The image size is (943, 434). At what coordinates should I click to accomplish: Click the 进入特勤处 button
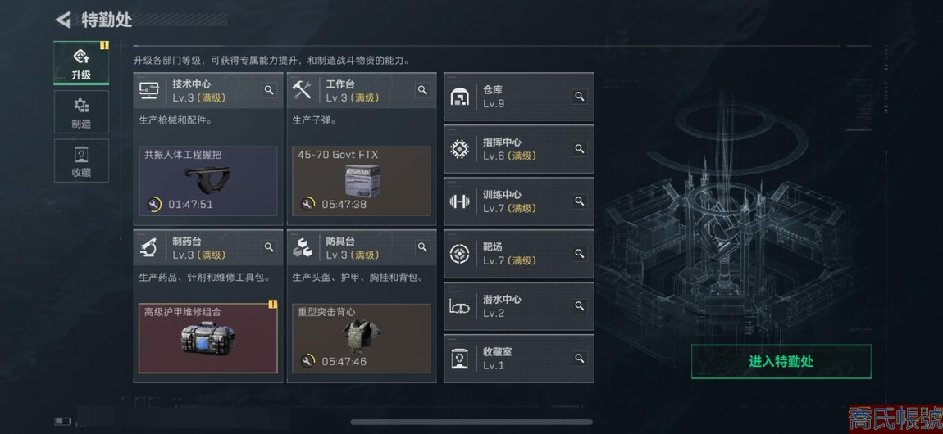pos(781,361)
